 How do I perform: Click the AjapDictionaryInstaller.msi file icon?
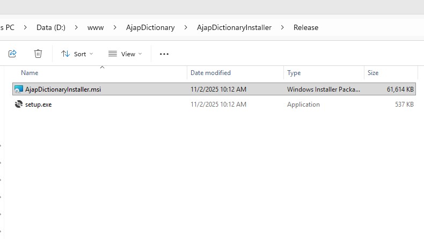(19, 89)
